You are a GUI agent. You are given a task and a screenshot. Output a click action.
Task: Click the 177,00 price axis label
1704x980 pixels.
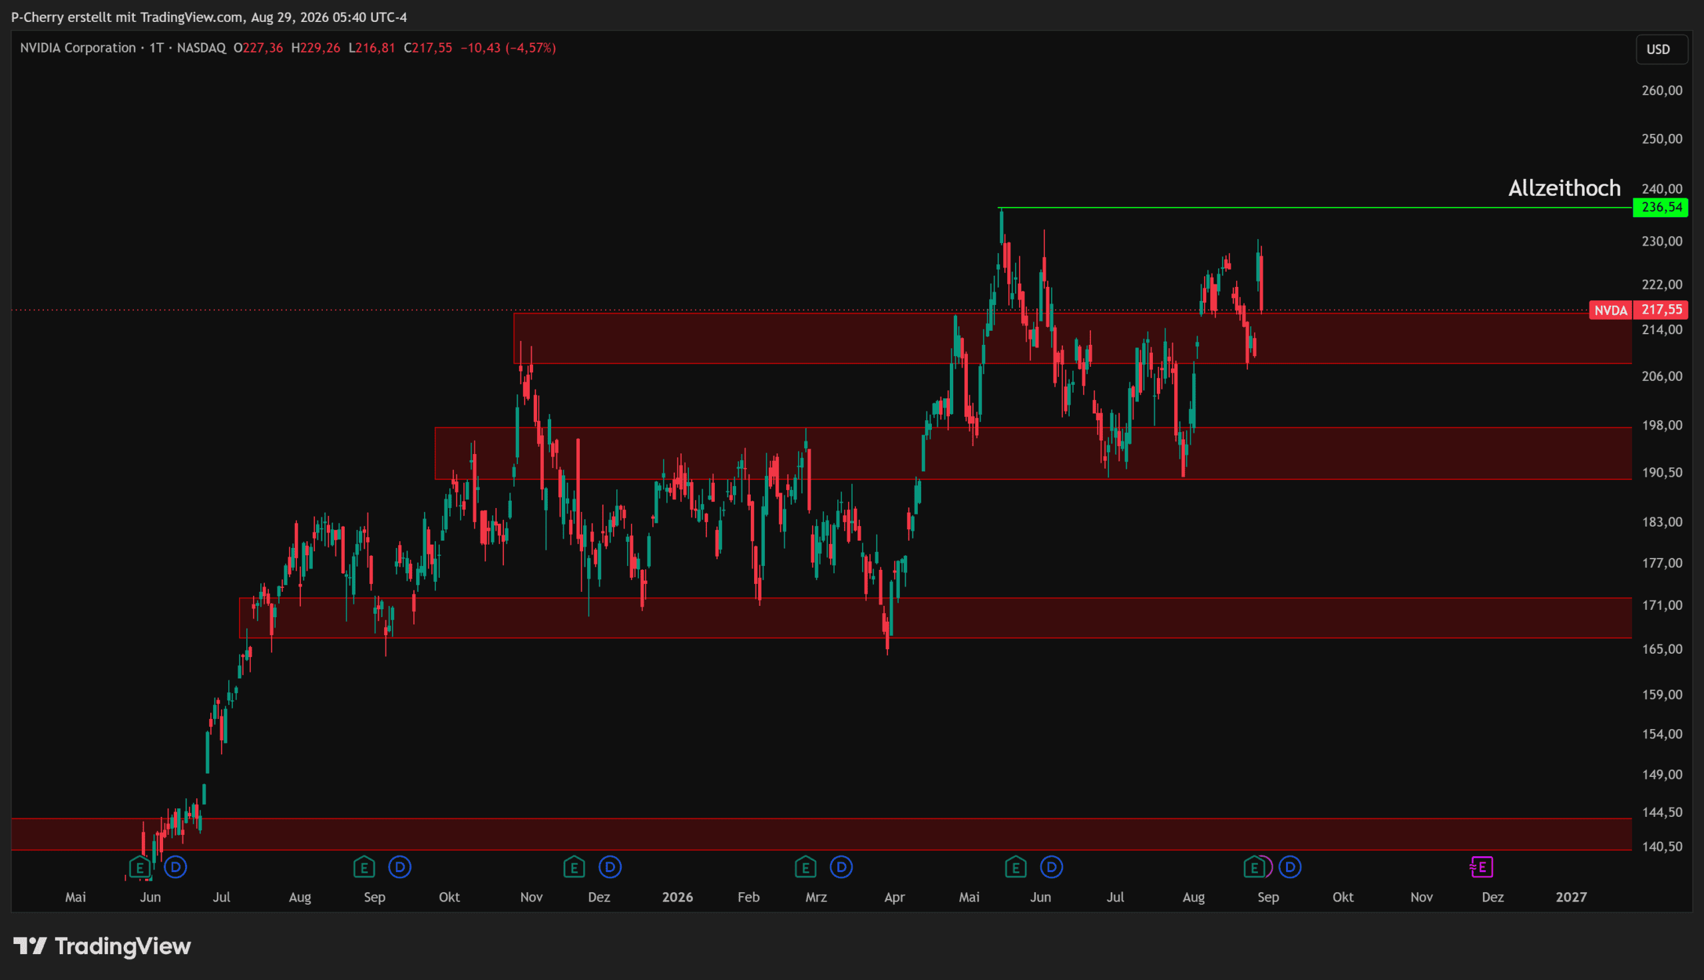pyautogui.click(x=1661, y=563)
